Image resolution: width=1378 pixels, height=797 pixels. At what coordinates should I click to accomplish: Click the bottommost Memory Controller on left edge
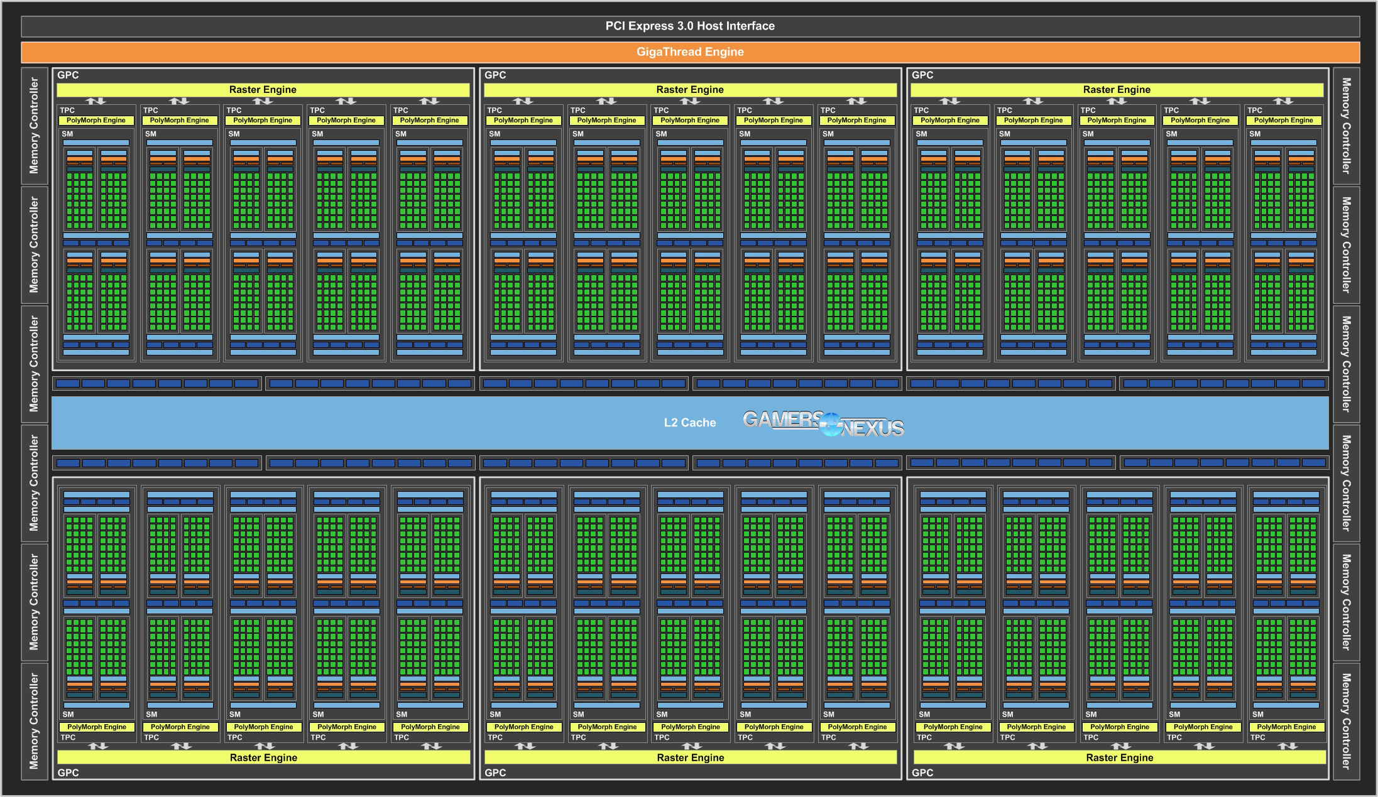tap(34, 721)
